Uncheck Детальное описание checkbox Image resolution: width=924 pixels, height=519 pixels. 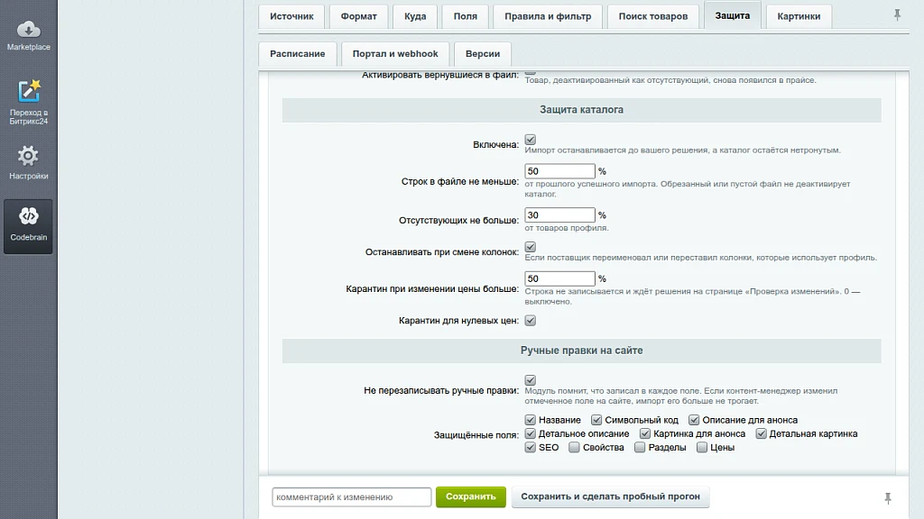pyautogui.click(x=531, y=433)
